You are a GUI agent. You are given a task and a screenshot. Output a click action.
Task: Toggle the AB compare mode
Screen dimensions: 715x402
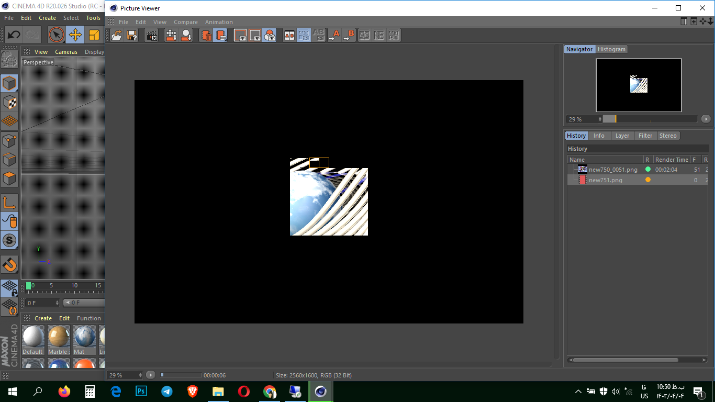(x=289, y=35)
